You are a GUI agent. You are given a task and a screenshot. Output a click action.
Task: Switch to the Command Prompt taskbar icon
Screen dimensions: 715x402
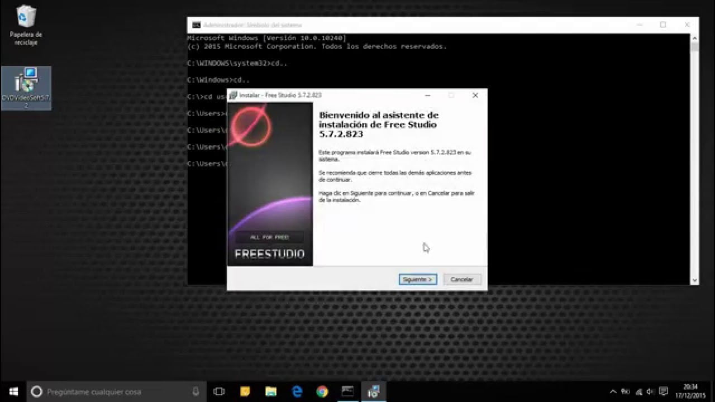pos(348,391)
